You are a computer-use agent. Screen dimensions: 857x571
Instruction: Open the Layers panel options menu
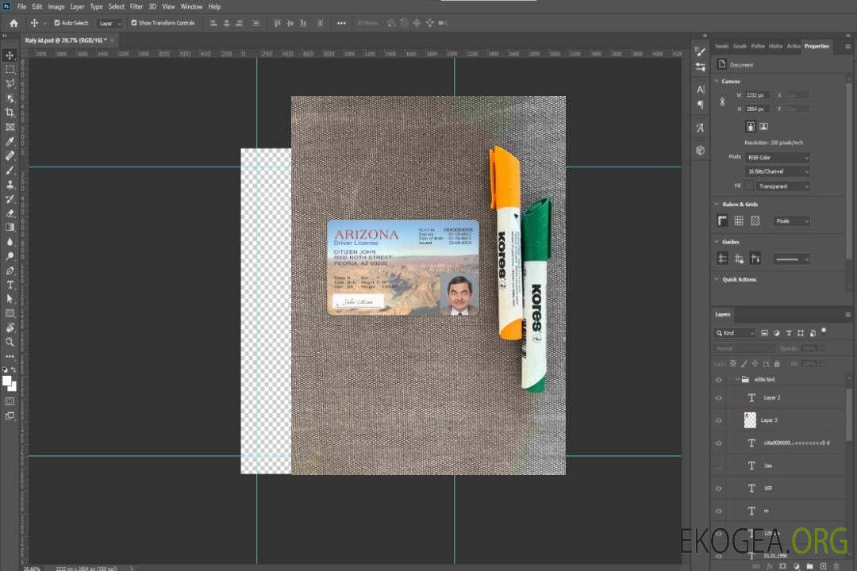tap(849, 314)
